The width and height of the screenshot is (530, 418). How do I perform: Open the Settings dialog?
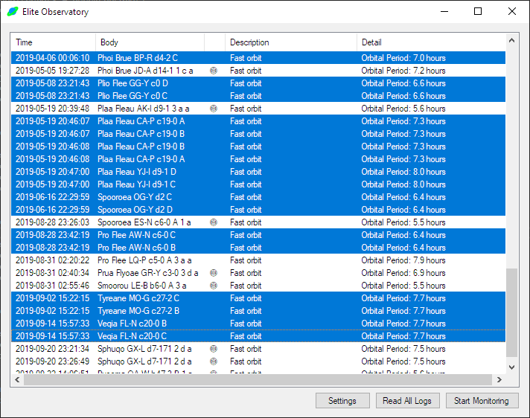(x=342, y=401)
